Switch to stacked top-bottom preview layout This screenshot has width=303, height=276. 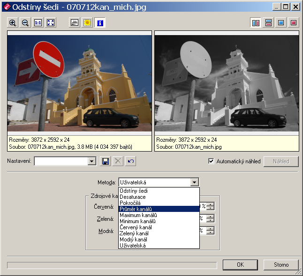pos(268,22)
